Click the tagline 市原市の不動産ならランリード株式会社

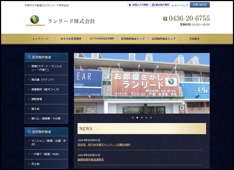[47, 5]
